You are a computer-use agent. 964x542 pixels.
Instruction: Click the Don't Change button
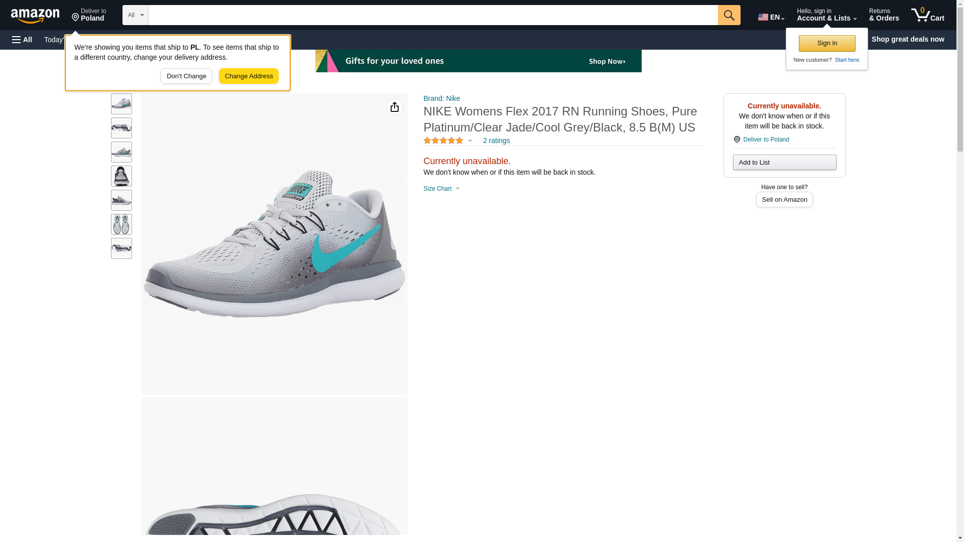[x=186, y=76]
